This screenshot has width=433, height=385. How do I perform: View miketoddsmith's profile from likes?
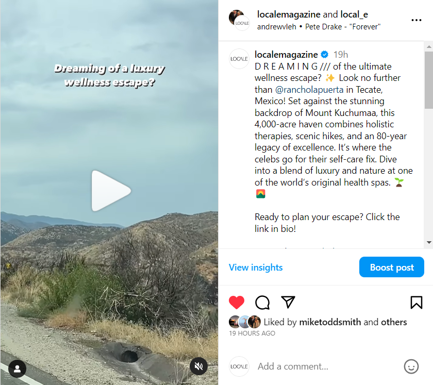(x=330, y=322)
